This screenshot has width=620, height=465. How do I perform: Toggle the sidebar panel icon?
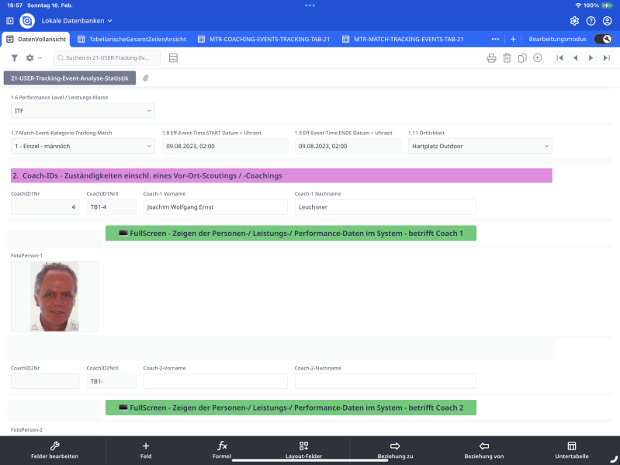coord(10,20)
